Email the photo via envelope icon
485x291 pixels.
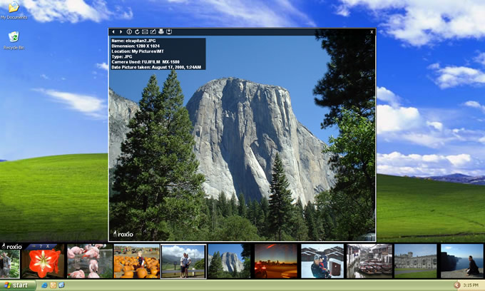point(145,32)
